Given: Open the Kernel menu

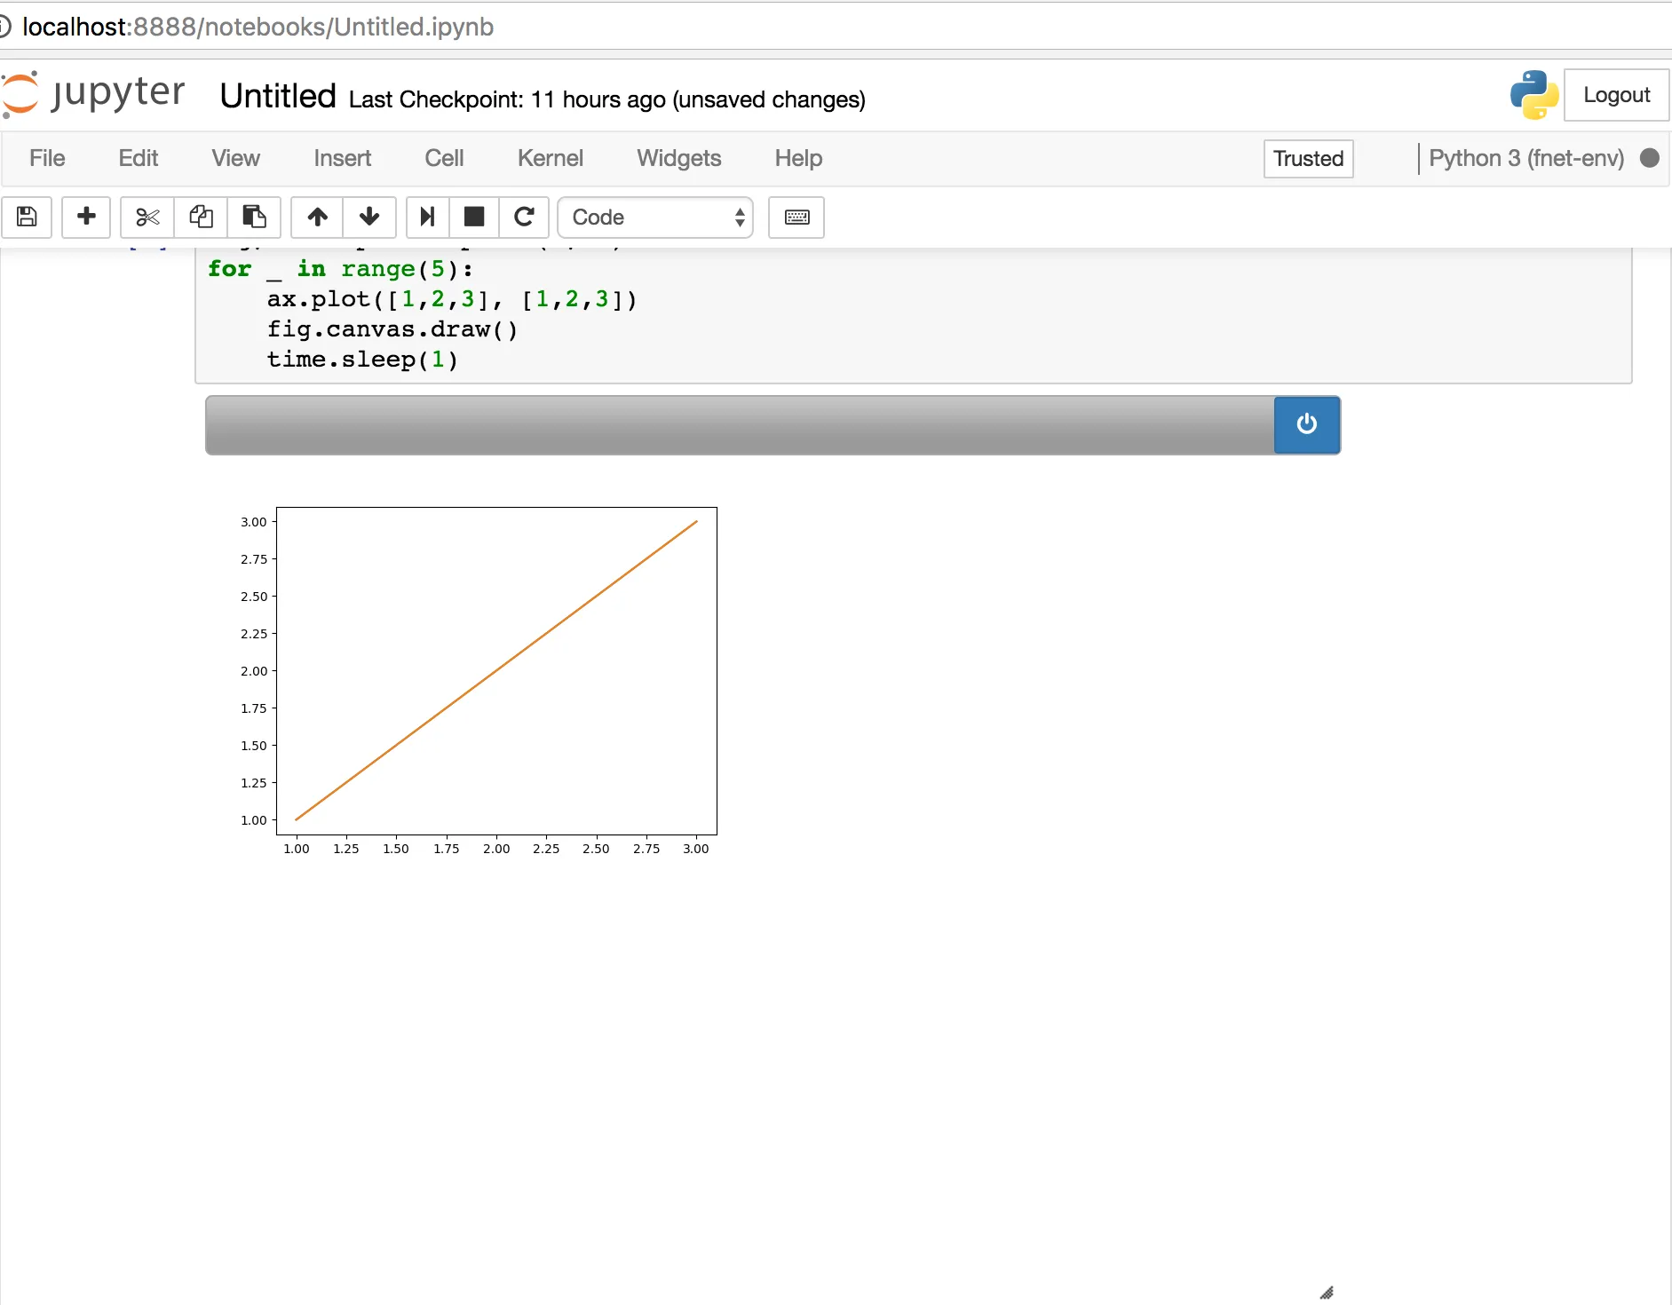Looking at the screenshot, I should click(x=551, y=158).
